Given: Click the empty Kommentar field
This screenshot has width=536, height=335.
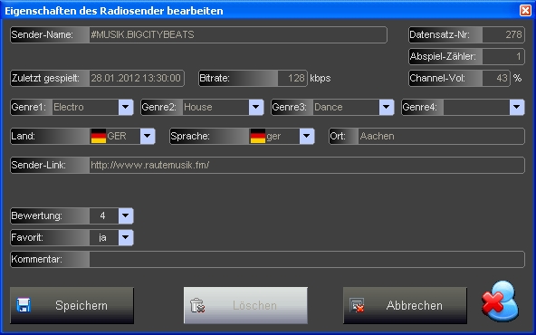Looking at the screenshot, I should (307, 260).
